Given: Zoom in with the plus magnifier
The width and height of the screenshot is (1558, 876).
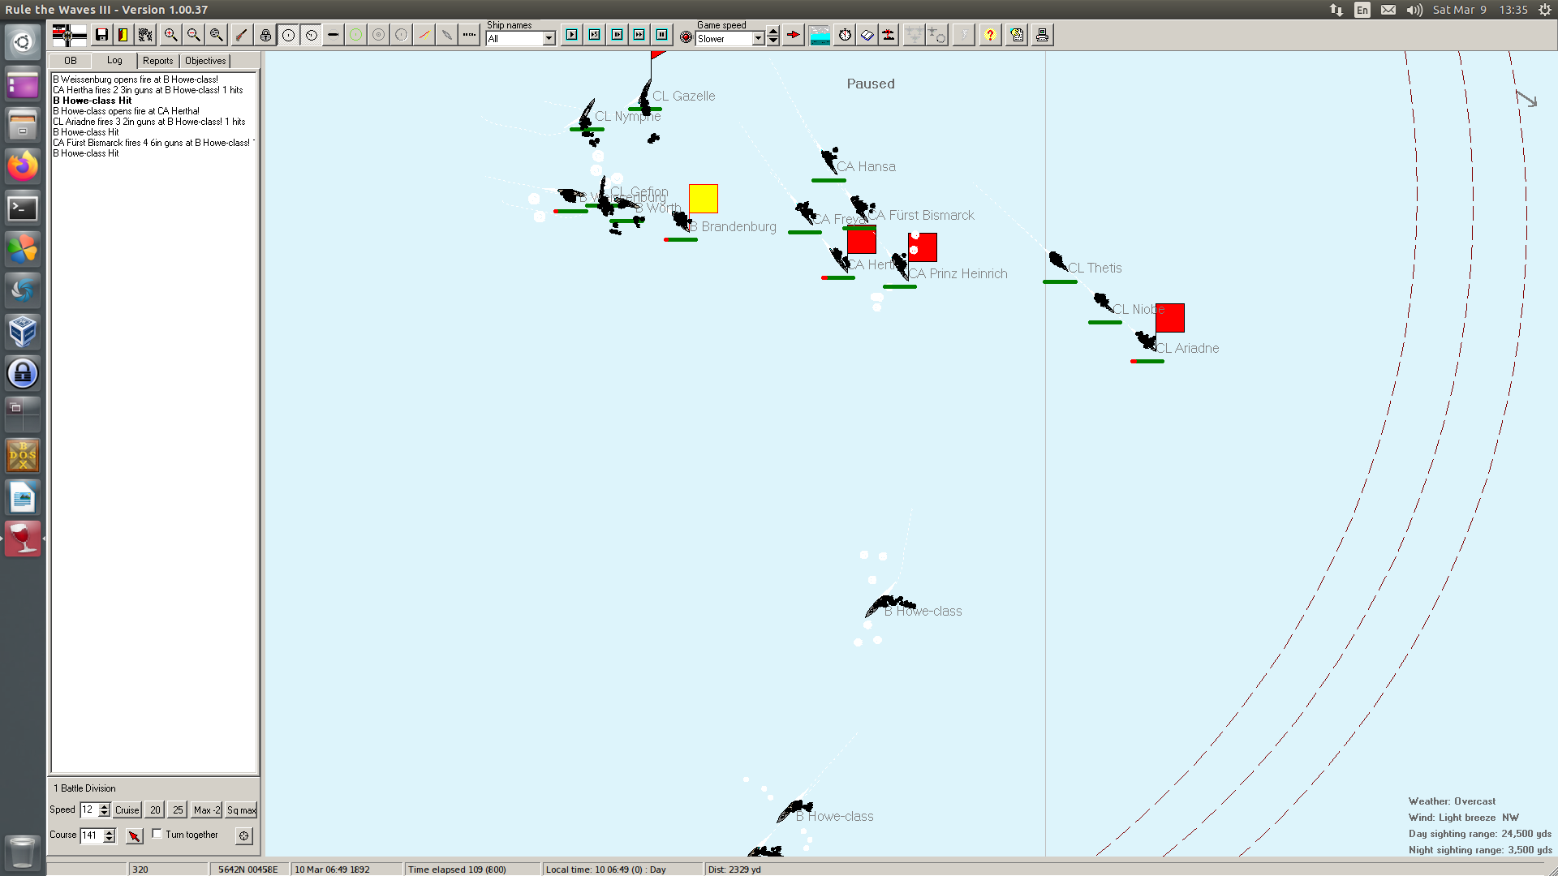Looking at the screenshot, I should point(170,35).
